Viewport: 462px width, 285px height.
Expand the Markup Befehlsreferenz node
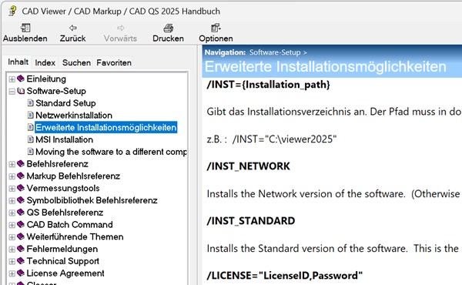(x=12, y=176)
